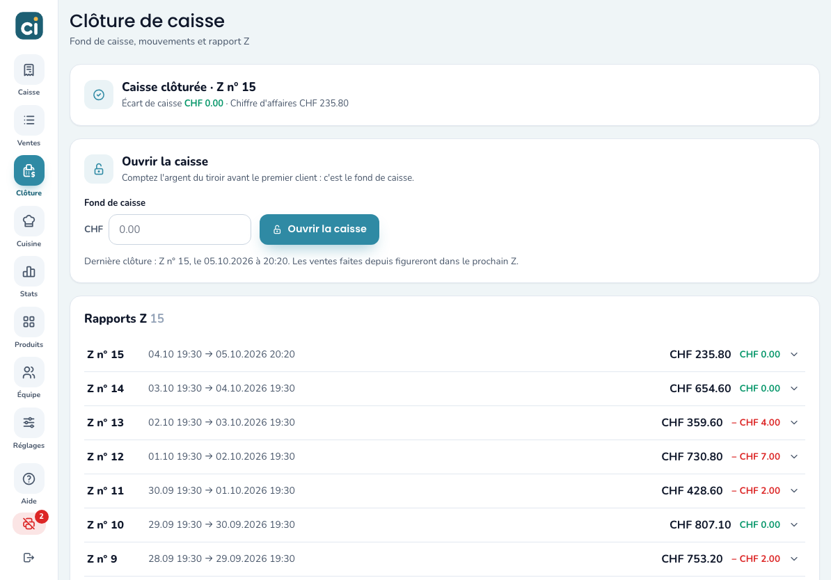This screenshot has height=580, width=831.
Task: Click the Z n° 15 row label
Action: click(106, 355)
